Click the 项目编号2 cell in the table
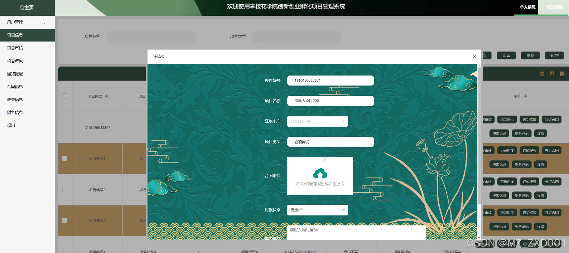Screen dimensions: 569x253 97,190
